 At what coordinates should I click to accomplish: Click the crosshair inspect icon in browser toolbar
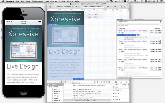[108, 7]
